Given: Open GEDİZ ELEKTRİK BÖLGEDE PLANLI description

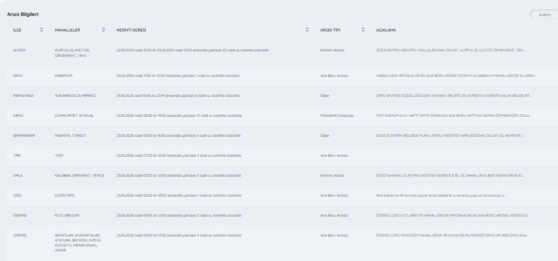Looking at the screenshot, I should click(x=450, y=135).
